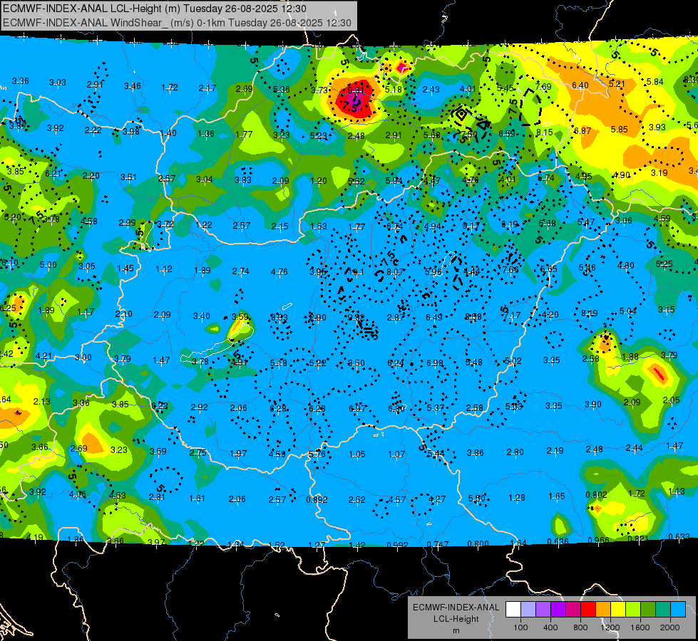Screen dimensions: 698x641
Task: Click the wind shear value 8.19
Action: 590,313
